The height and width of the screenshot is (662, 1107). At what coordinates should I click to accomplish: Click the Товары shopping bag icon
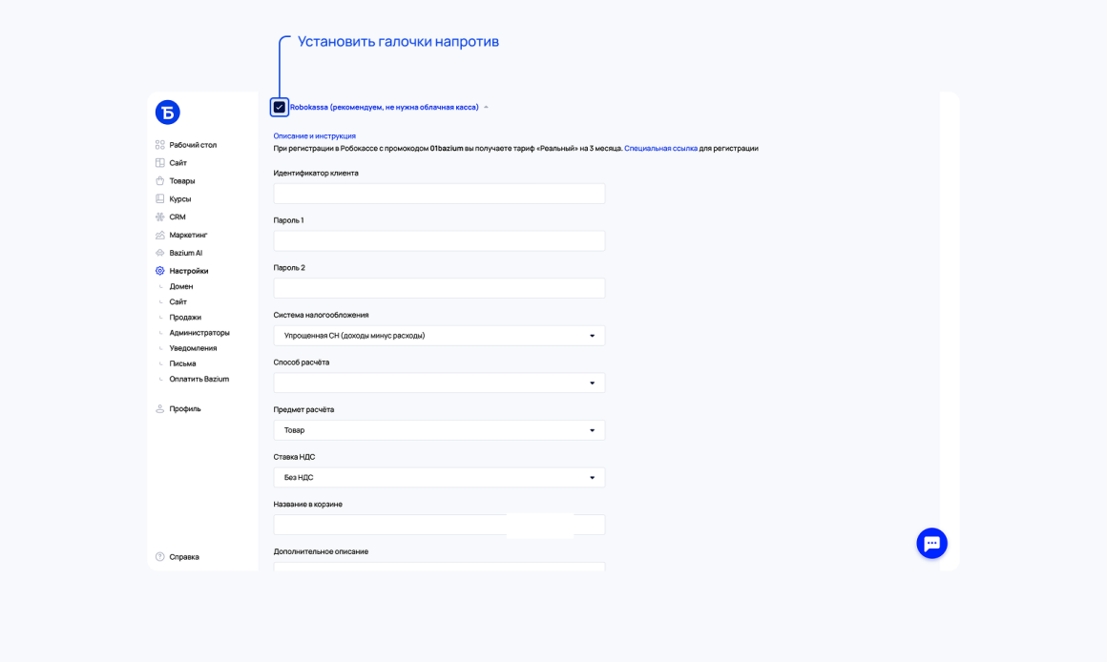pyautogui.click(x=160, y=180)
